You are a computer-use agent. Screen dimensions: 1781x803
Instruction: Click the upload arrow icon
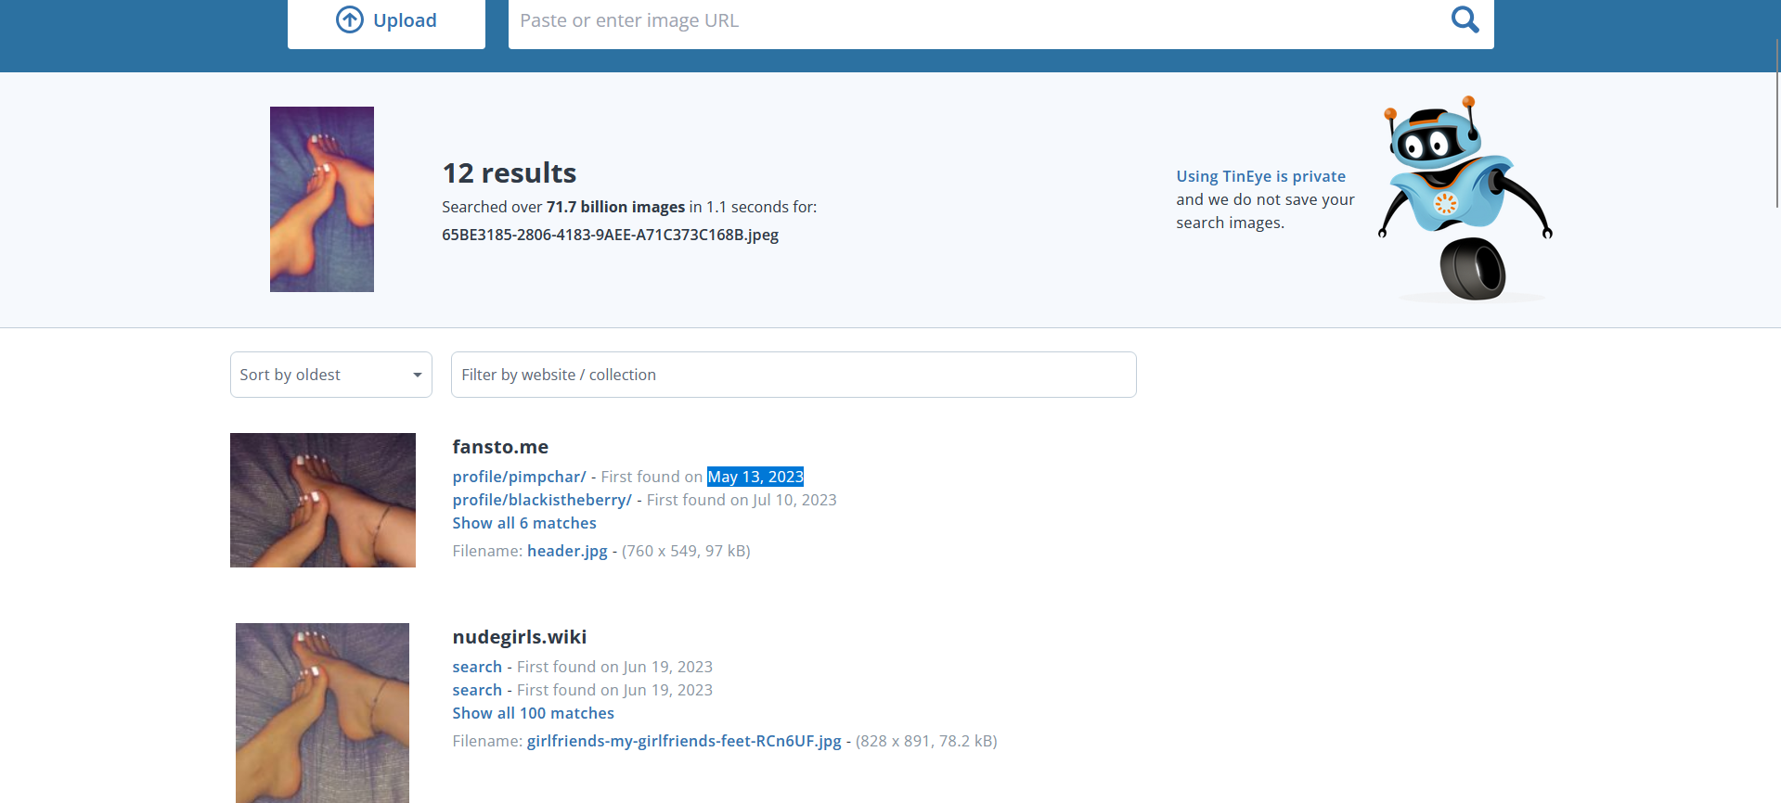point(349,20)
